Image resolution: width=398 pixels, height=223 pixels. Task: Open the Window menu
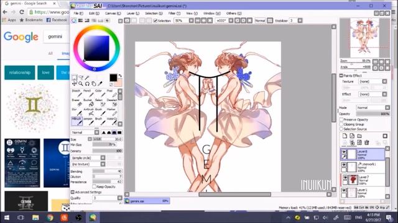(x=211, y=14)
